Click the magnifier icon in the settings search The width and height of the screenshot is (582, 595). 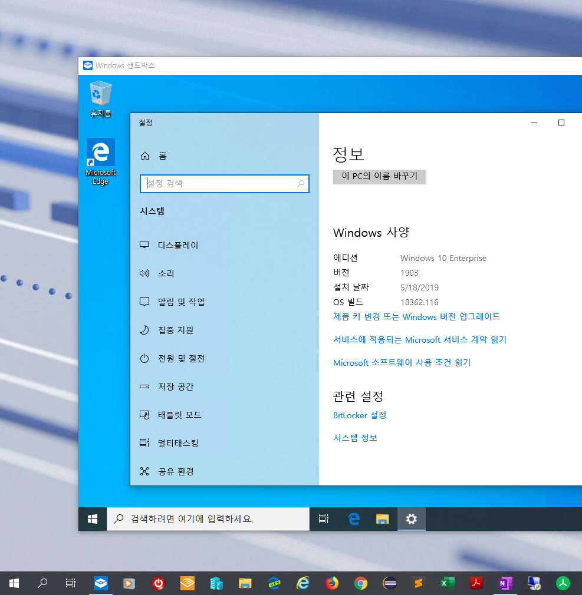click(301, 184)
